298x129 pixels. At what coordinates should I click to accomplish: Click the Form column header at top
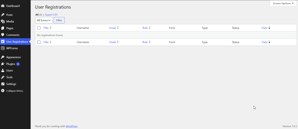[x=172, y=28]
